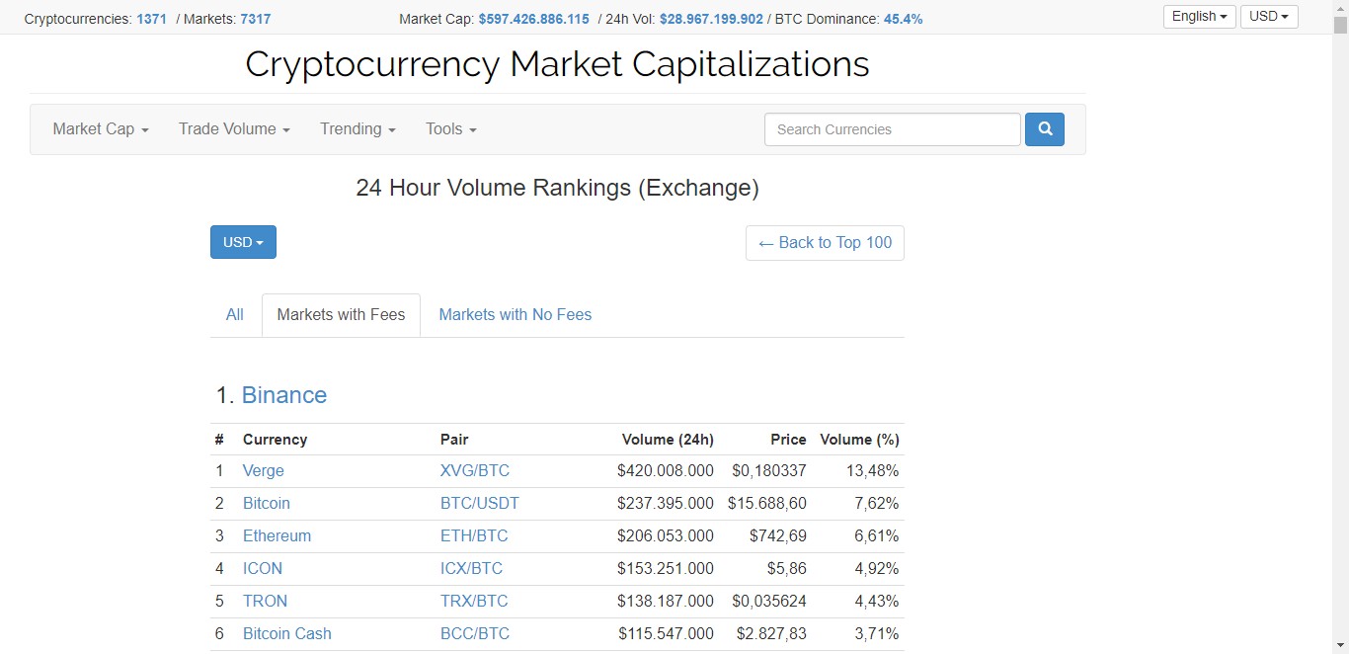This screenshot has height=654, width=1349.
Task: Click the ICX/BTC pair link
Action: 471,569
